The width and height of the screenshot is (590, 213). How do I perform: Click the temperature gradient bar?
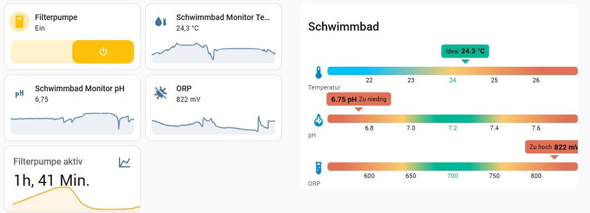coord(453,71)
